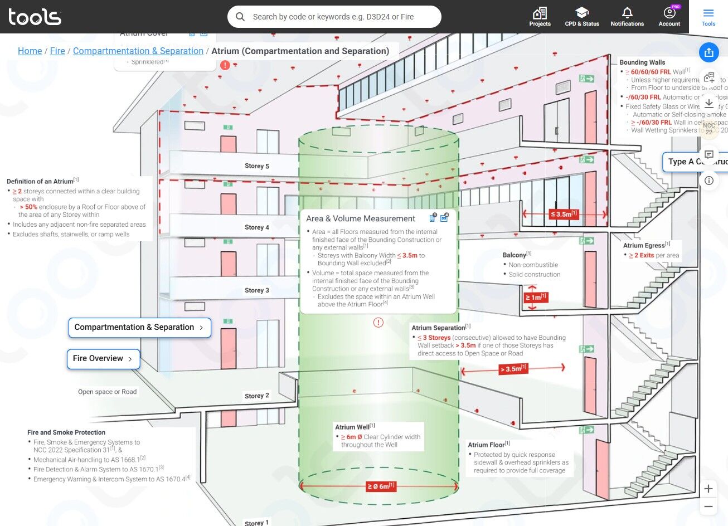The width and height of the screenshot is (728, 526).
Task: Click 'Solid construction' under Balcony
Action: coord(535,275)
